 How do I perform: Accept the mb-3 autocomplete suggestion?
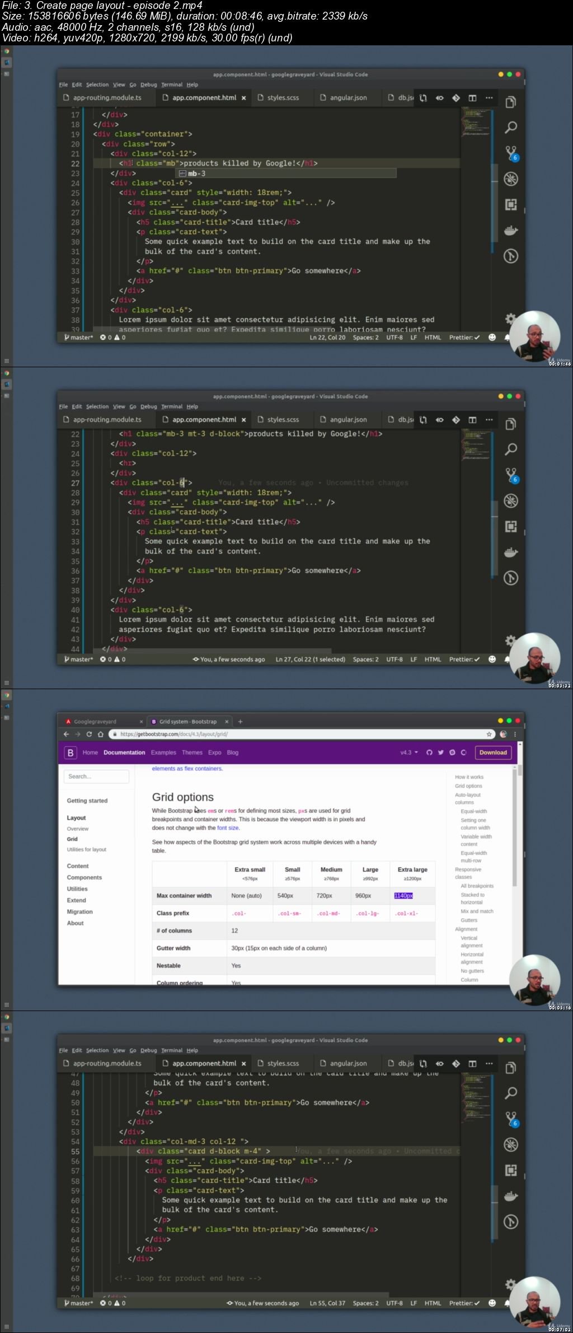pyautogui.click(x=286, y=174)
